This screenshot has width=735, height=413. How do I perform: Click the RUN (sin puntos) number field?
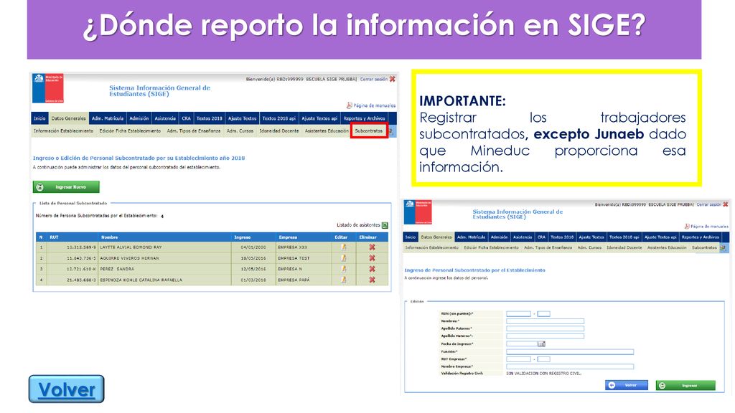tap(518, 314)
